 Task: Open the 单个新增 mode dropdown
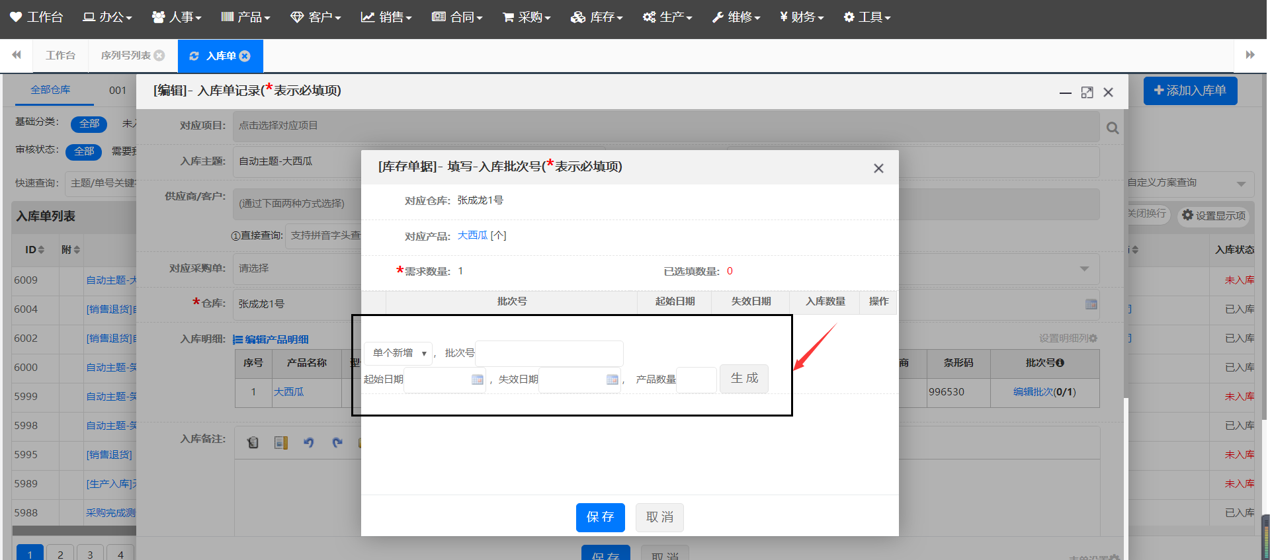point(398,353)
